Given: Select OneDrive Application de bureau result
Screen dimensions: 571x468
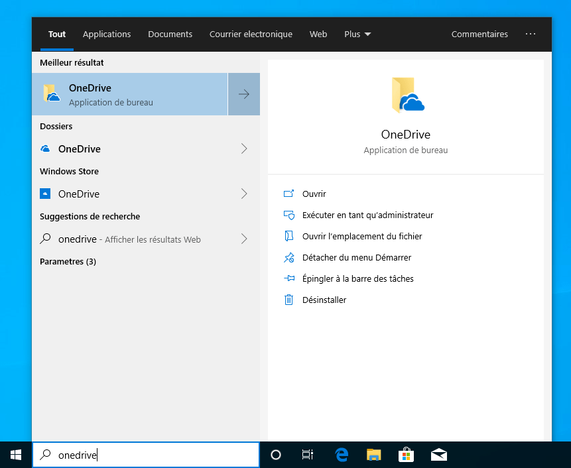Looking at the screenshot, I should point(129,94).
